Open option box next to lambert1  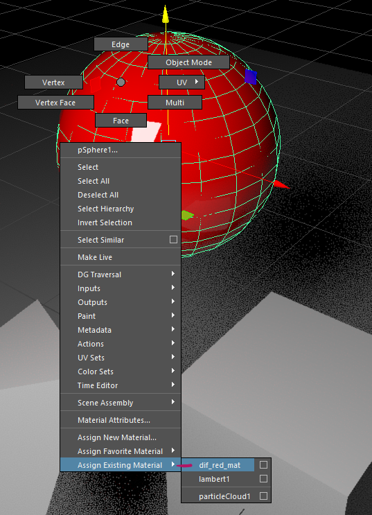[263, 478]
